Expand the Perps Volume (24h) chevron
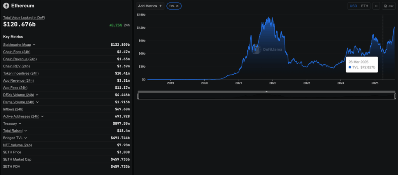 (x=37, y=102)
